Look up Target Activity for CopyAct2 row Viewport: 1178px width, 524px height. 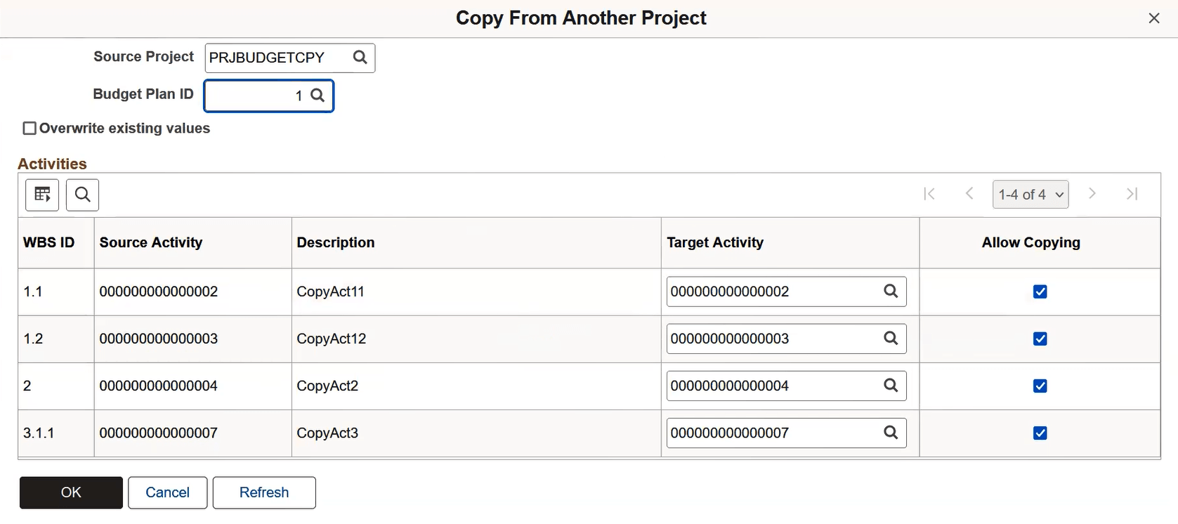click(x=891, y=386)
